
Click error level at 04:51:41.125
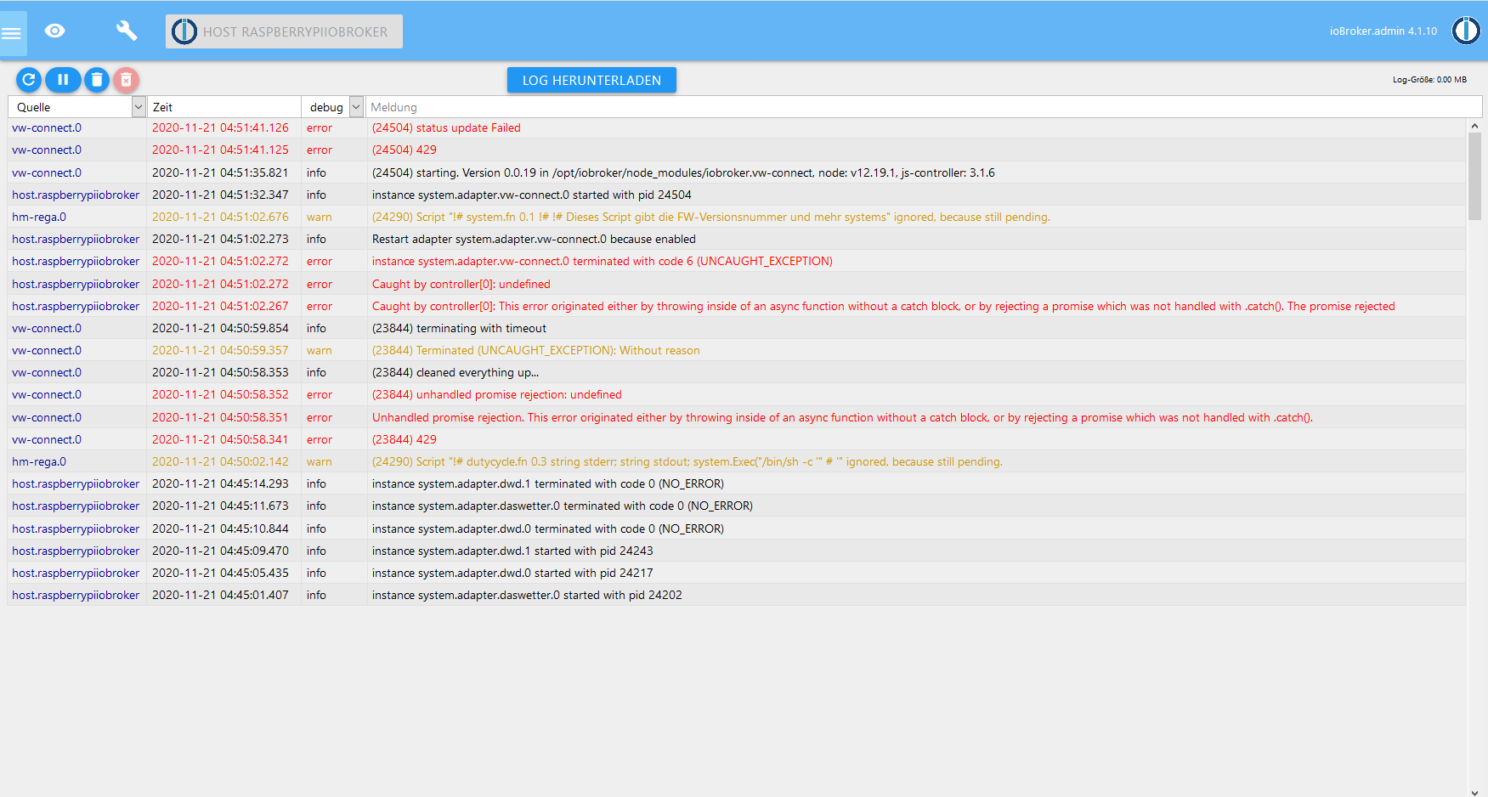pyautogui.click(x=320, y=150)
